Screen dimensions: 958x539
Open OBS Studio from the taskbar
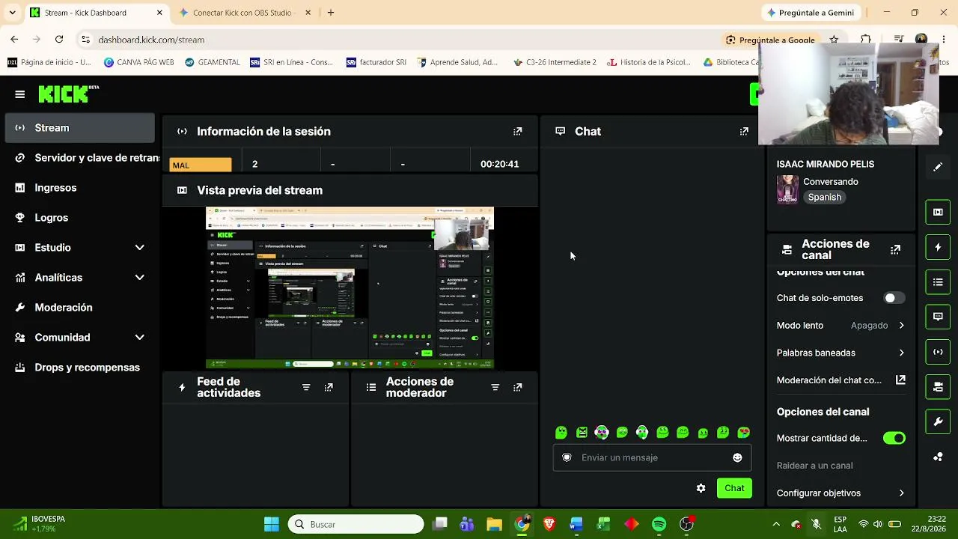[686, 524]
